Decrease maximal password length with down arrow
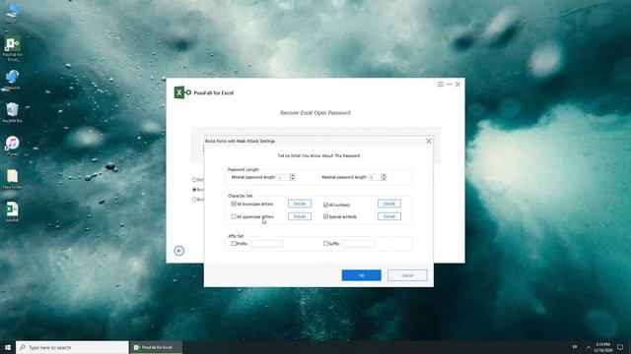The height and width of the screenshot is (354, 631). [x=384, y=179]
